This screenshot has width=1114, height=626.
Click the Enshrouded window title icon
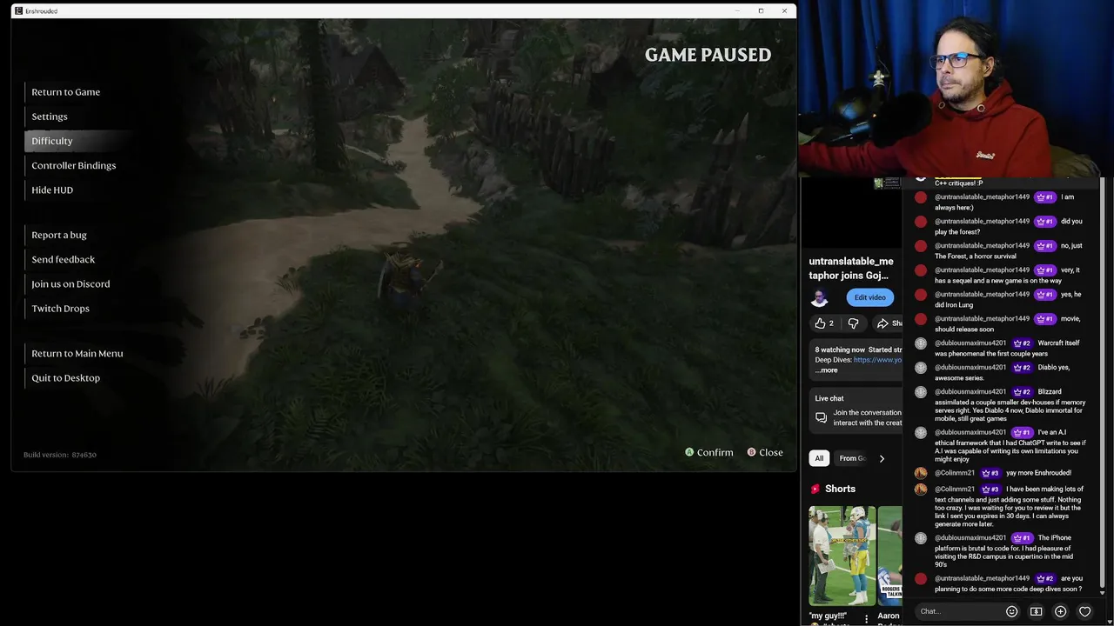pos(18,10)
